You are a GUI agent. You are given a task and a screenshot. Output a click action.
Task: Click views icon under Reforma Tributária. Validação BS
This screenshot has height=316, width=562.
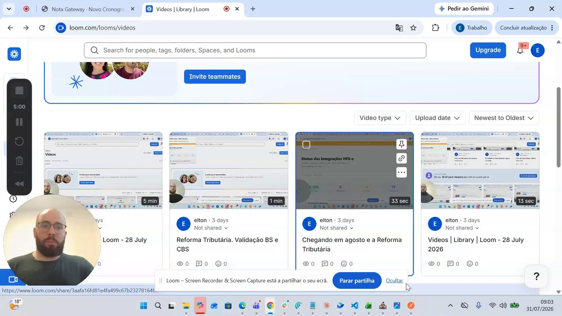pyautogui.click(x=180, y=264)
